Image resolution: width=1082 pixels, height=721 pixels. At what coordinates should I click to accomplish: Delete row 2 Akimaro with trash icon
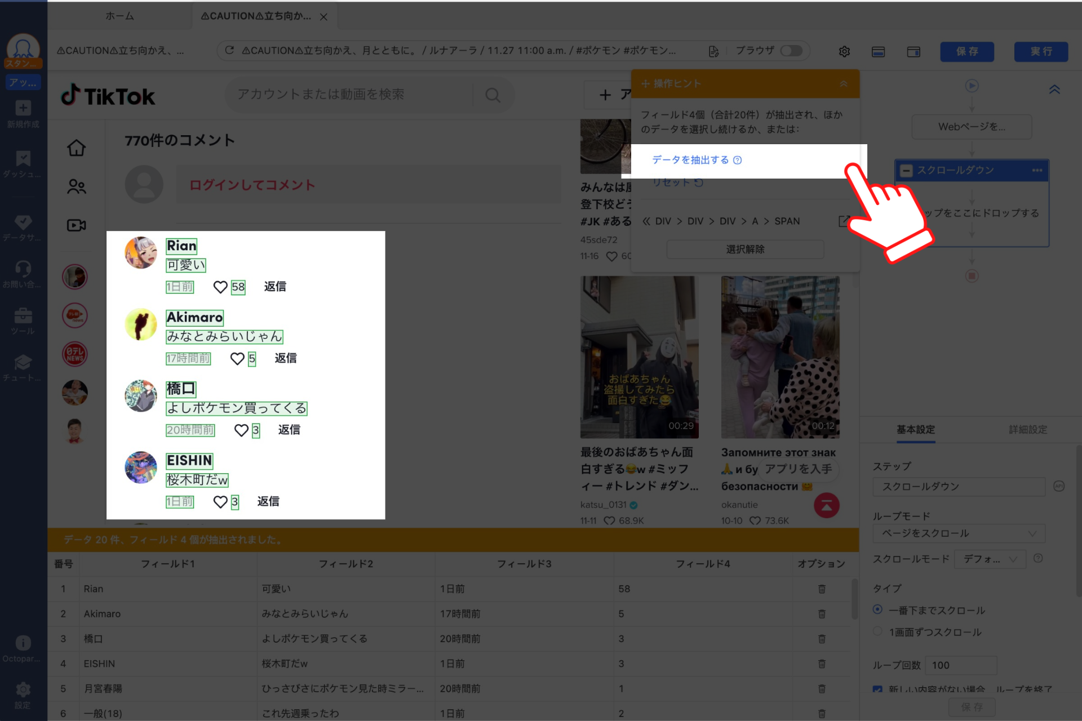point(822,614)
